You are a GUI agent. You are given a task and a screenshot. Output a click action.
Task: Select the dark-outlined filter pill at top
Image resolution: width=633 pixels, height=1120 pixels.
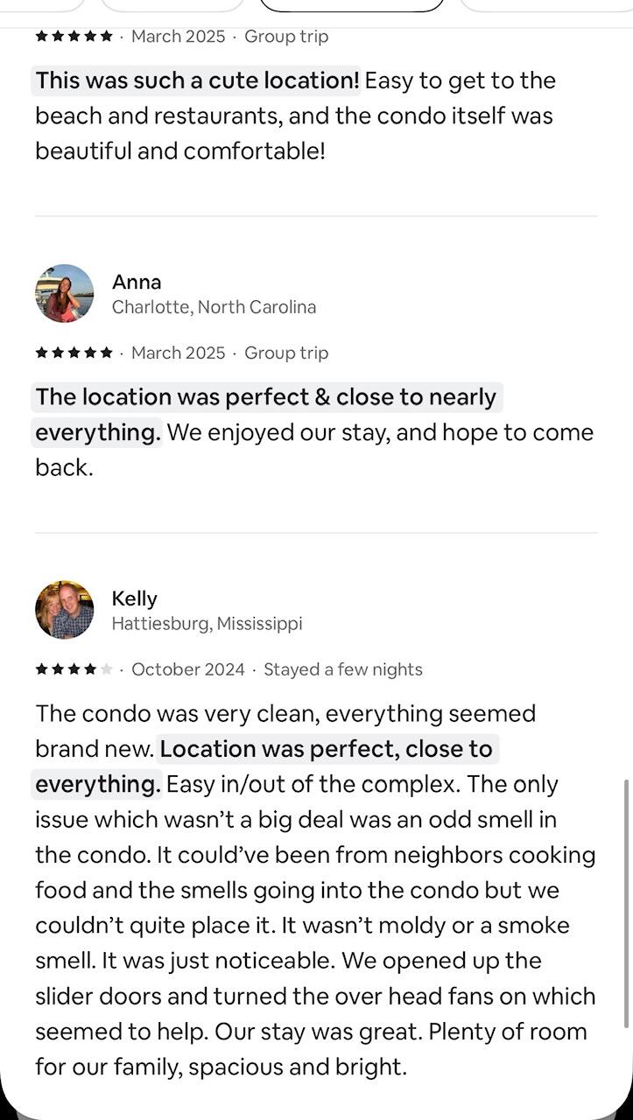352,4
